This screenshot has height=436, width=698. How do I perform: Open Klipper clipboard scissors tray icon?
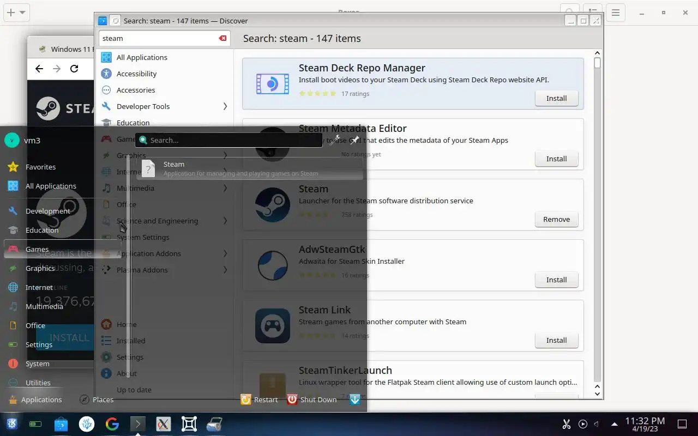coord(567,424)
